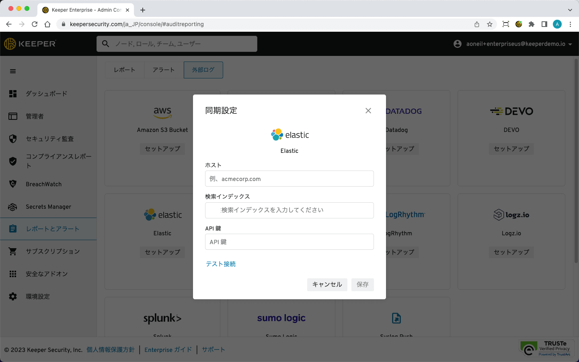Viewport: 579px width, 362px height.
Task: Click the Keeper extension icon in browser toolbar
Action: pos(519,24)
